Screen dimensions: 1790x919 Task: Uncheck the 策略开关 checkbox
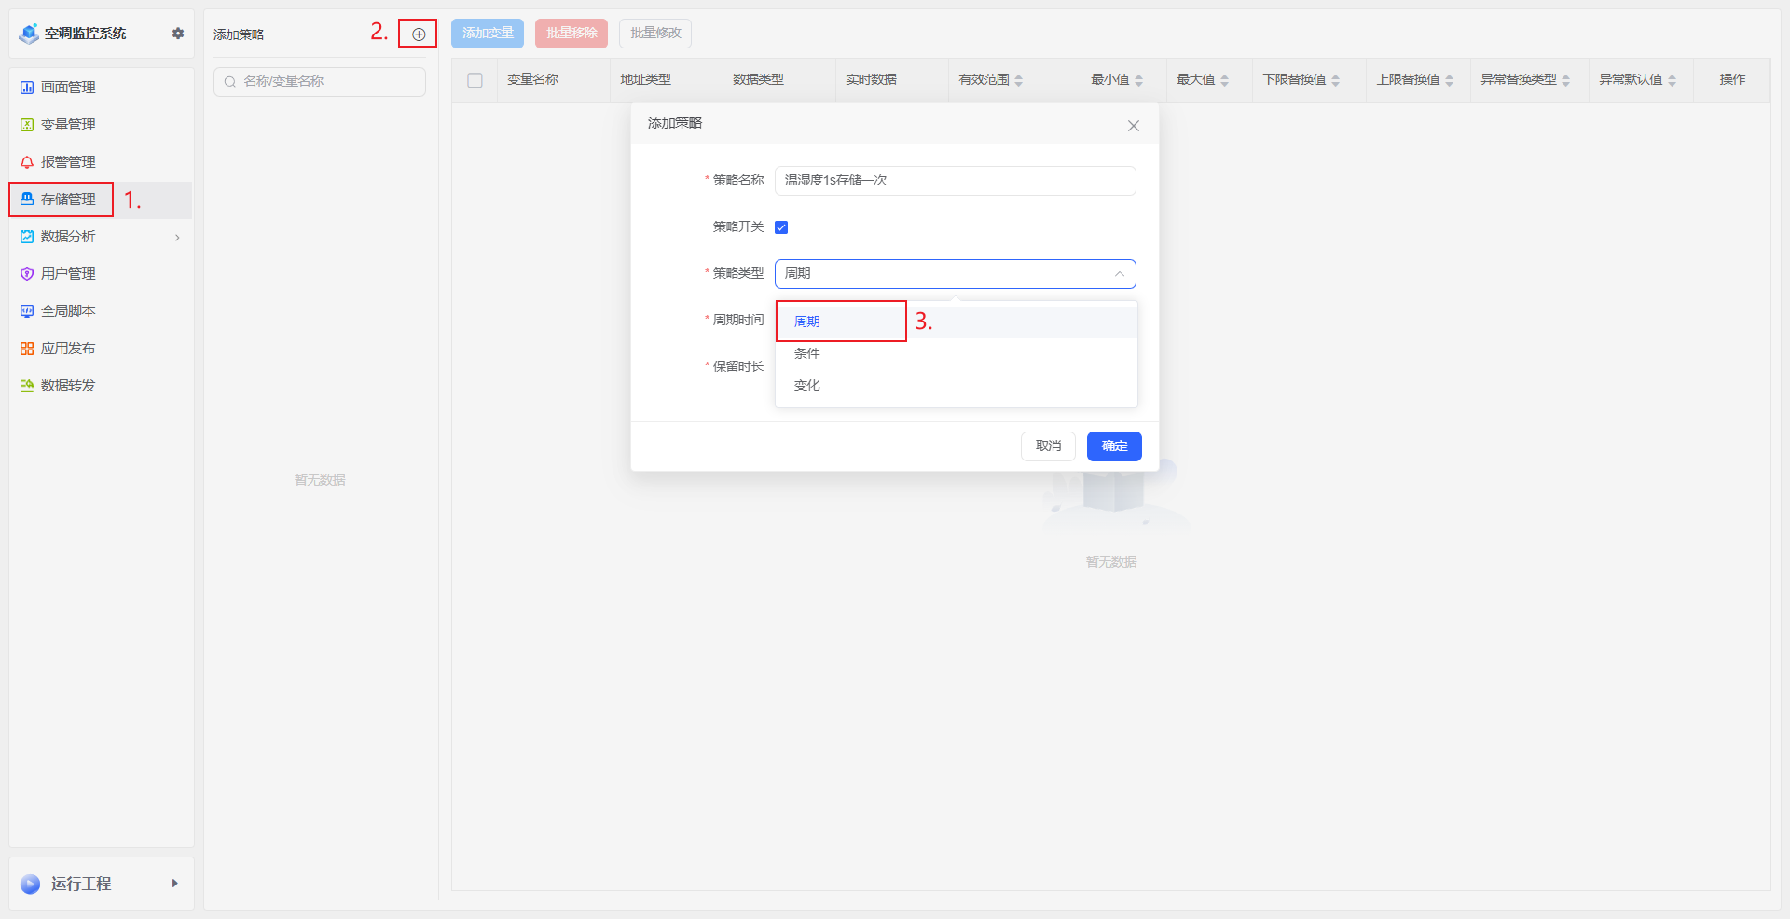point(781,227)
